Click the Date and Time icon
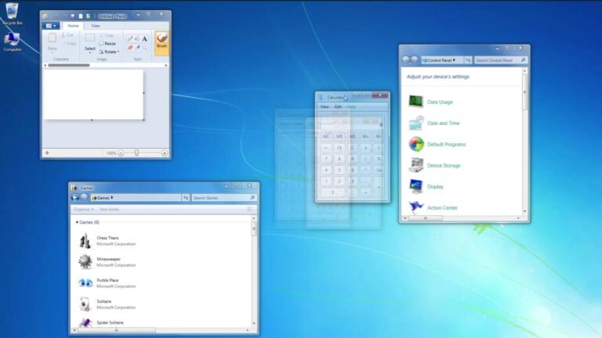This screenshot has width=602, height=338. (x=415, y=123)
